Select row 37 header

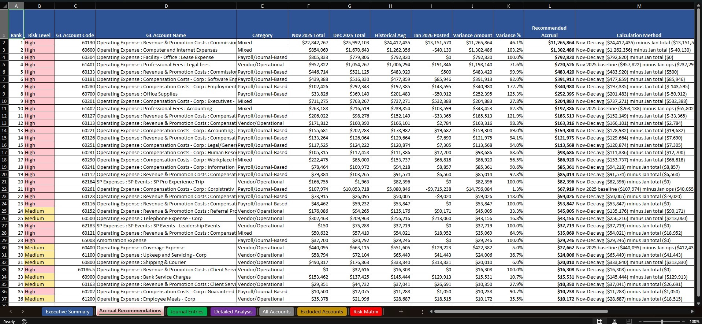(x=4, y=299)
